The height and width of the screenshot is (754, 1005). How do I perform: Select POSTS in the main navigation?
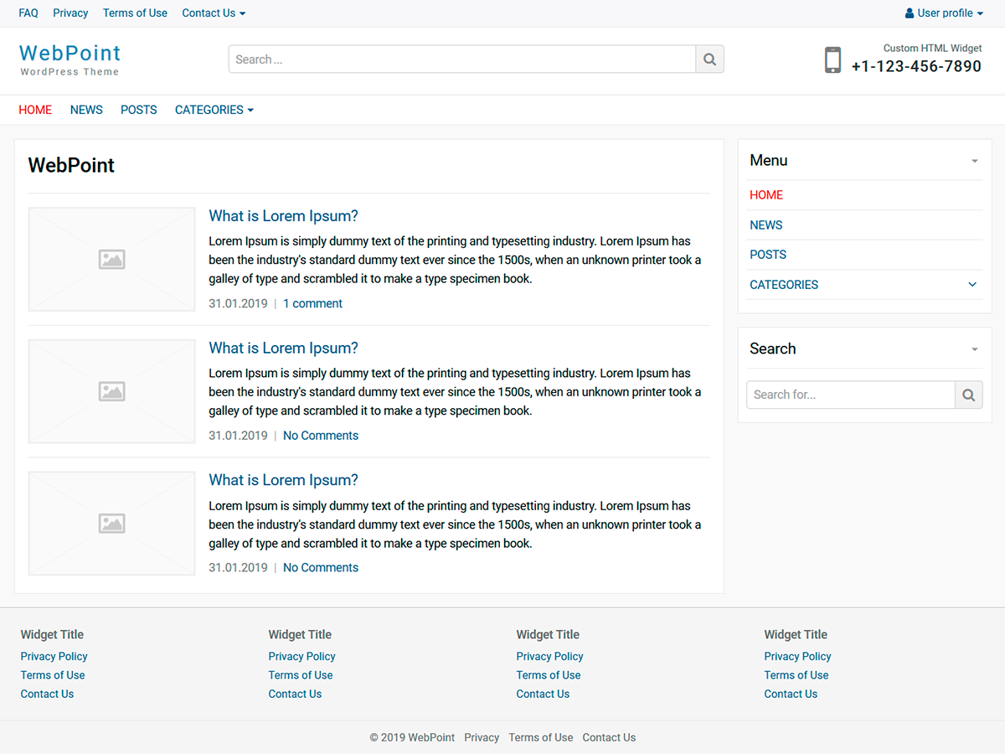coord(138,110)
